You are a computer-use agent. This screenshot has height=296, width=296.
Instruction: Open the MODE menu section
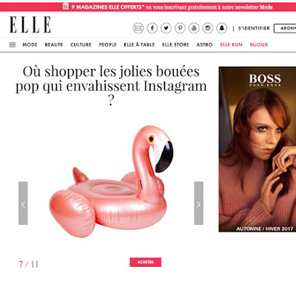[x=30, y=44]
